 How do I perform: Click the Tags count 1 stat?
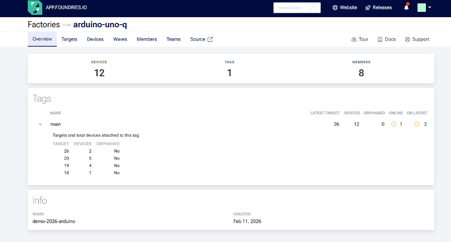[229, 73]
